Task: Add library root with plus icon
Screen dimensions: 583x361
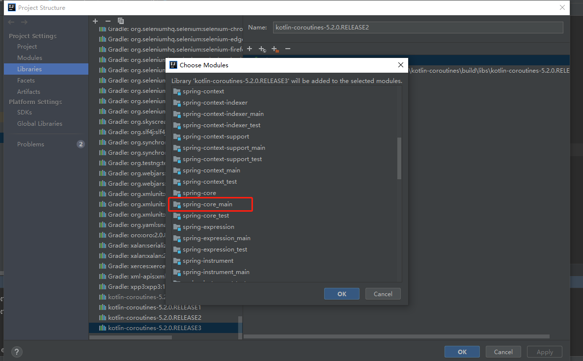Action: pos(250,49)
